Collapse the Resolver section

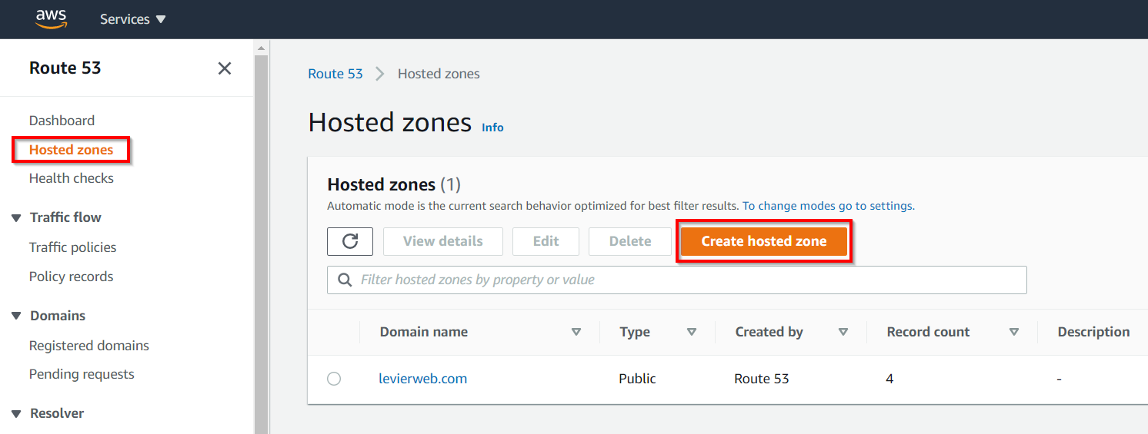click(x=16, y=414)
